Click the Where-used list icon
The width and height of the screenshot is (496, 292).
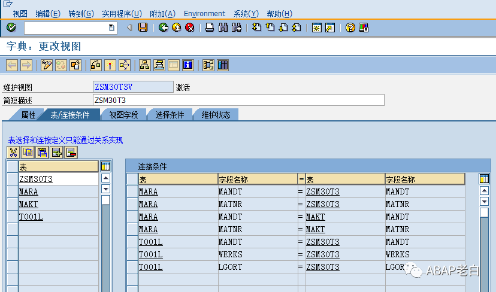coord(125,65)
